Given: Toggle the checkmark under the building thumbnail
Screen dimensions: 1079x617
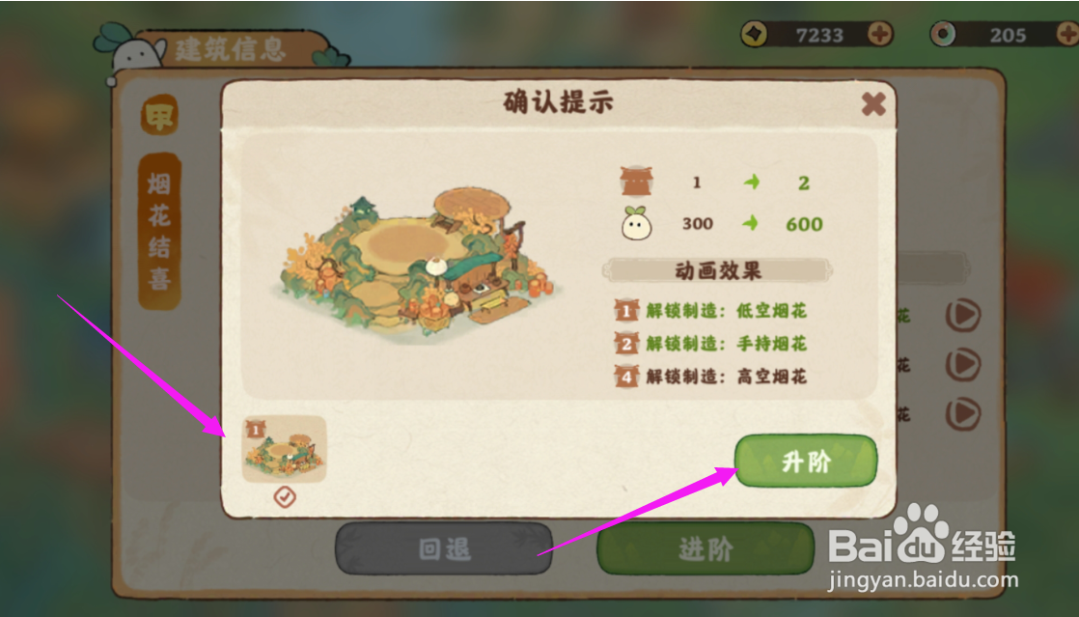Looking at the screenshot, I should (284, 496).
